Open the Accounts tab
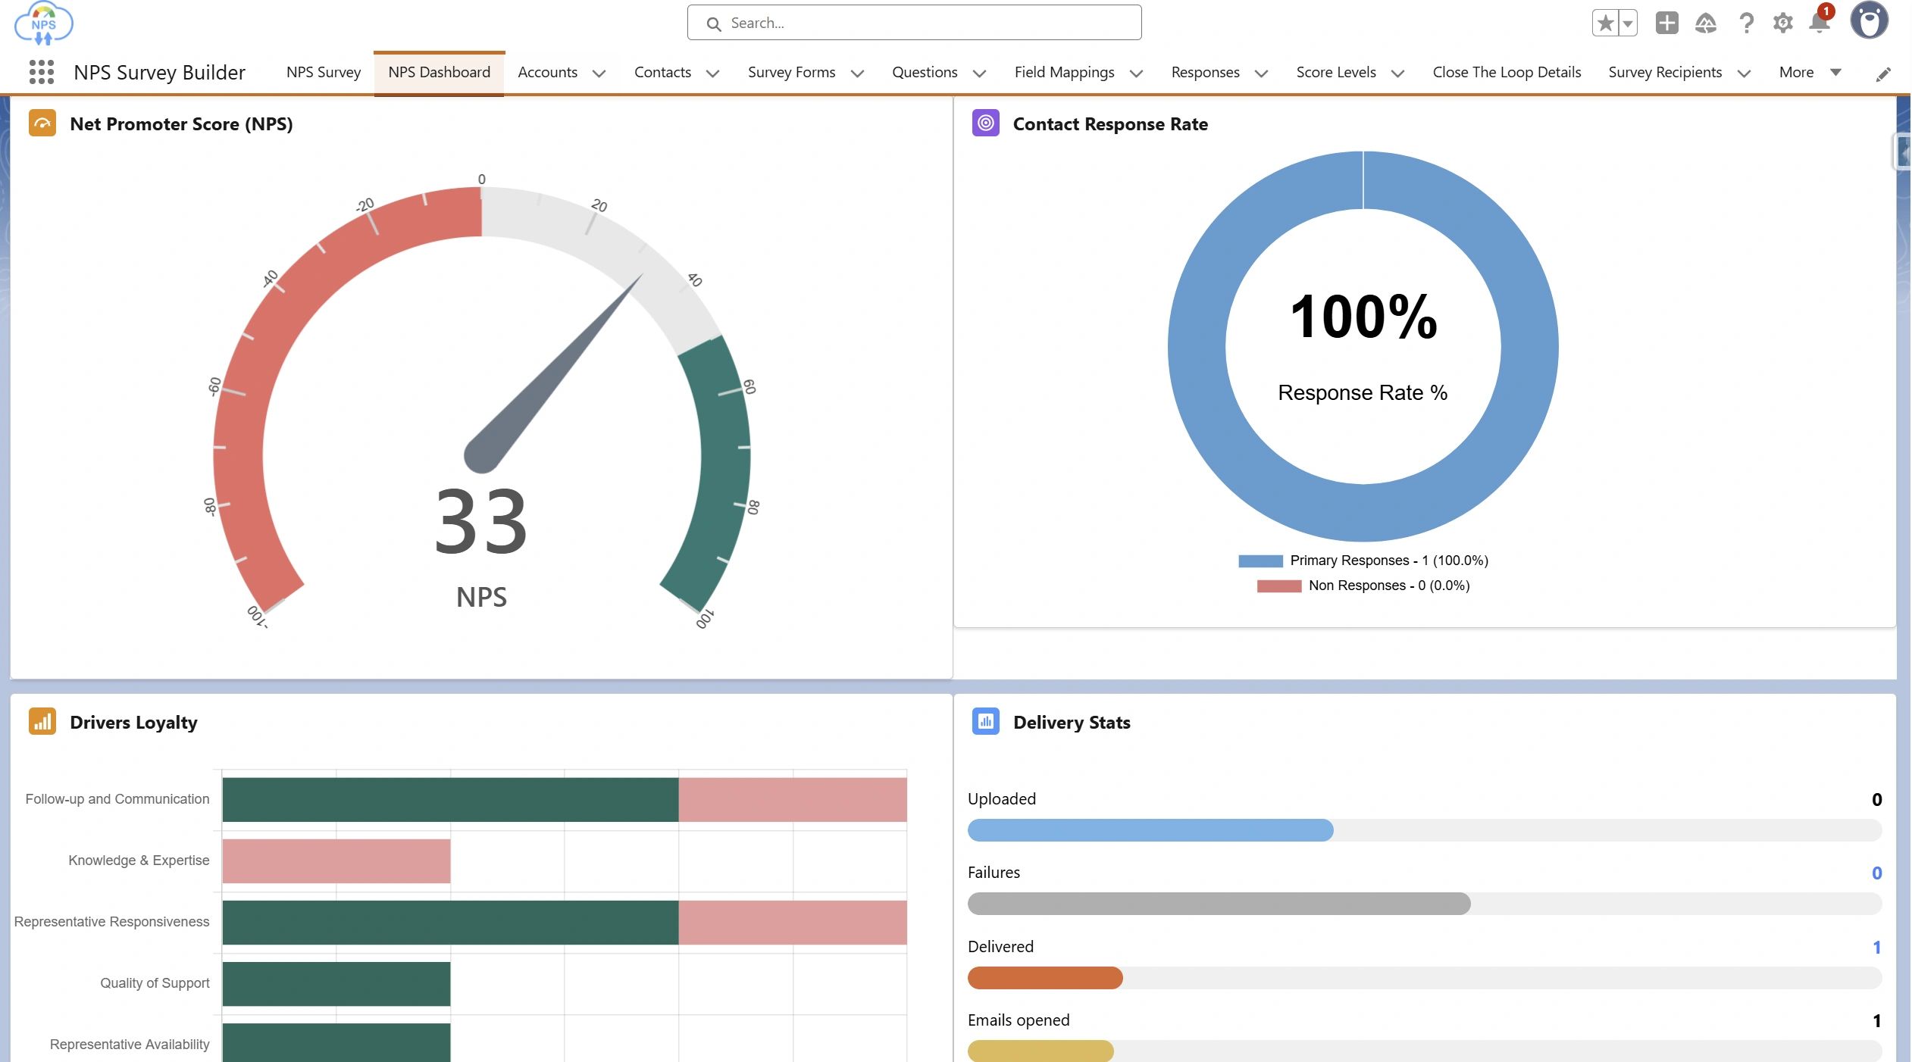The width and height of the screenshot is (1912, 1062). 547,72
